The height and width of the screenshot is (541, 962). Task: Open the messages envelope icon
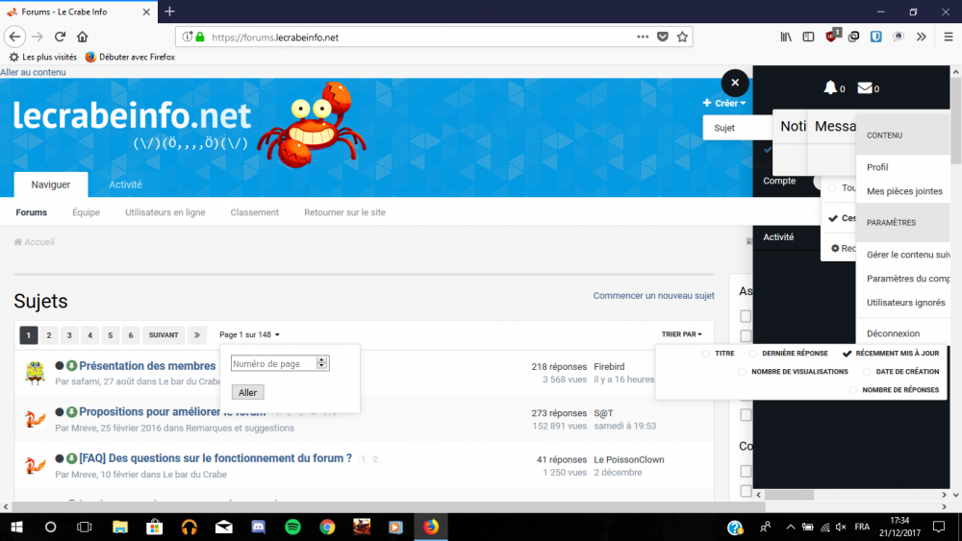coord(865,87)
